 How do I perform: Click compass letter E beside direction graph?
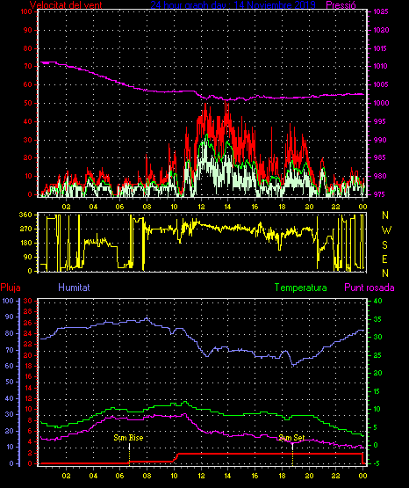point(384,259)
